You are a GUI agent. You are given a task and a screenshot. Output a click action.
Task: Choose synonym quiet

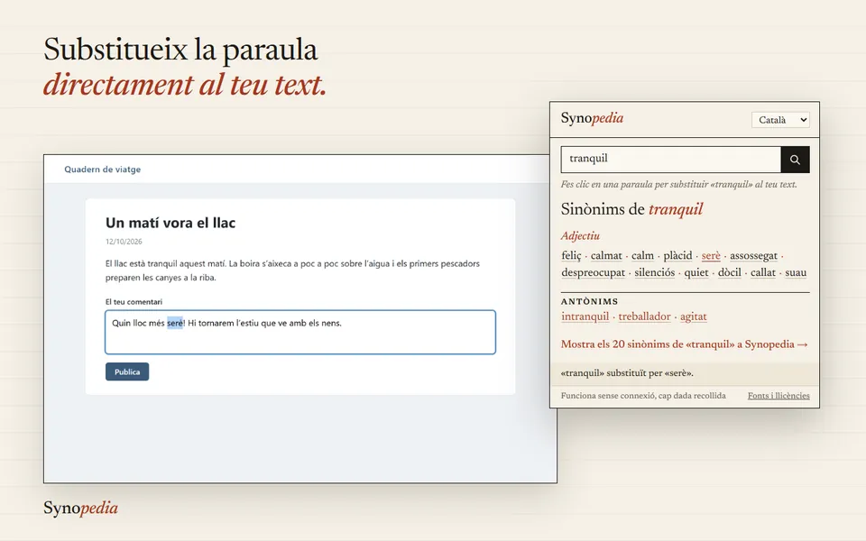[696, 272]
